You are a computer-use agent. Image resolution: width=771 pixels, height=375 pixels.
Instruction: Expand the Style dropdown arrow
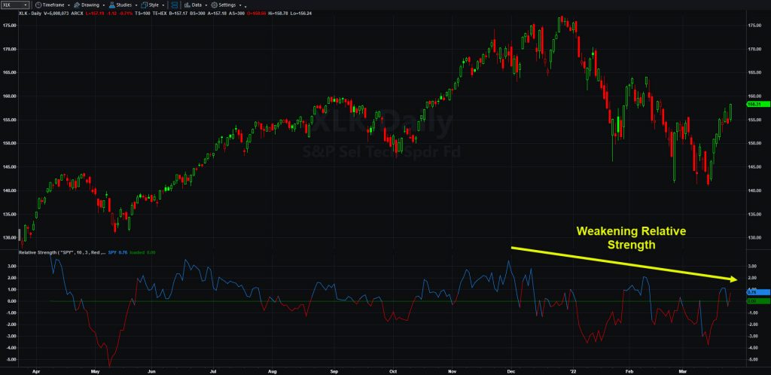click(163, 5)
